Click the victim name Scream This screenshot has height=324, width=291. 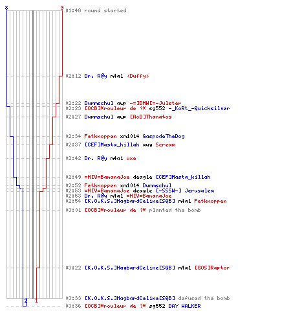tap(166, 145)
